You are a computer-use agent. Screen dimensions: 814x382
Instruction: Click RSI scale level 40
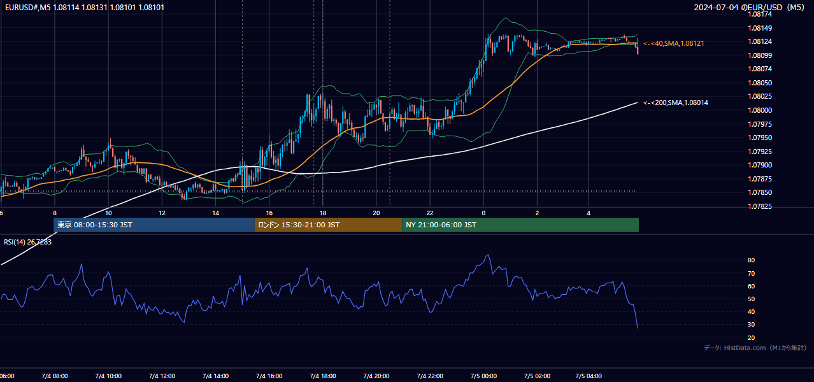[x=751, y=311]
